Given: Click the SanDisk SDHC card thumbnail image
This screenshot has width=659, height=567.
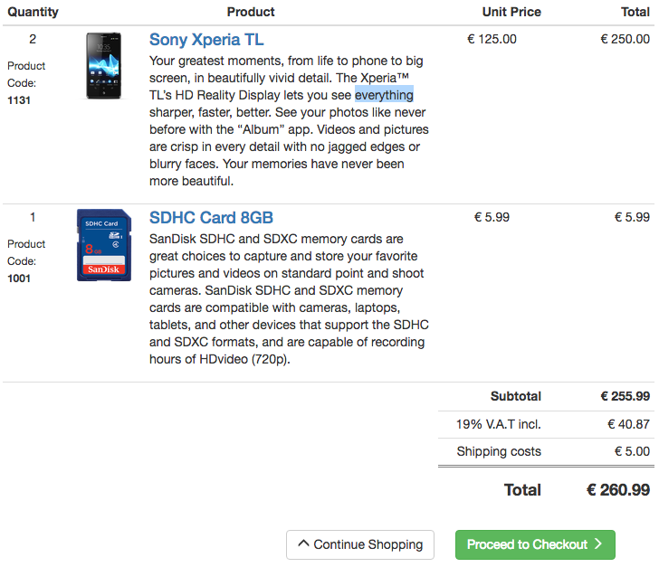Looking at the screenshot, I should click(x=104, y=245).
